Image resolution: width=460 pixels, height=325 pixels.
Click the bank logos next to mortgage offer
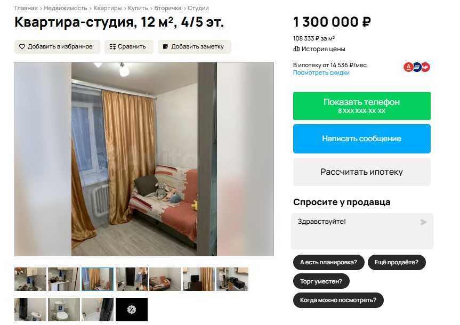[x=417, y=67]
